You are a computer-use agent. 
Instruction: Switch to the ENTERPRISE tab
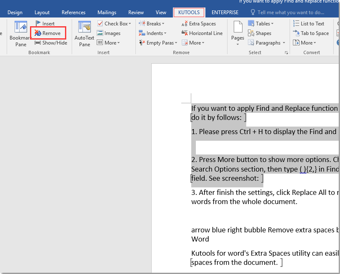225,12
